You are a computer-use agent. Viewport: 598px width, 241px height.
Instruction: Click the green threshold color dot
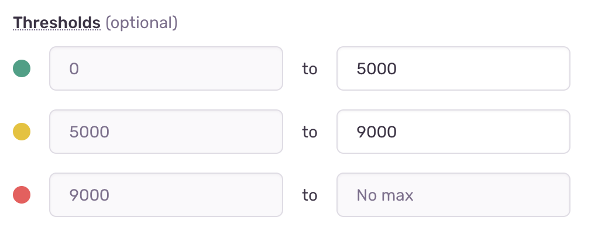pyautogui.click(x=22, y=69)
